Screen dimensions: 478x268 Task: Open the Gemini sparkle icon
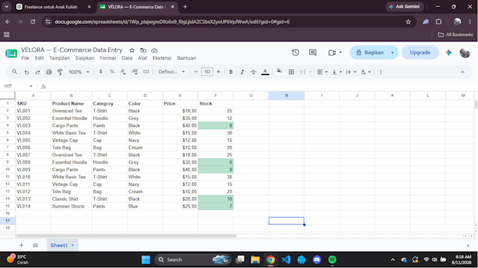pos(448,53)
